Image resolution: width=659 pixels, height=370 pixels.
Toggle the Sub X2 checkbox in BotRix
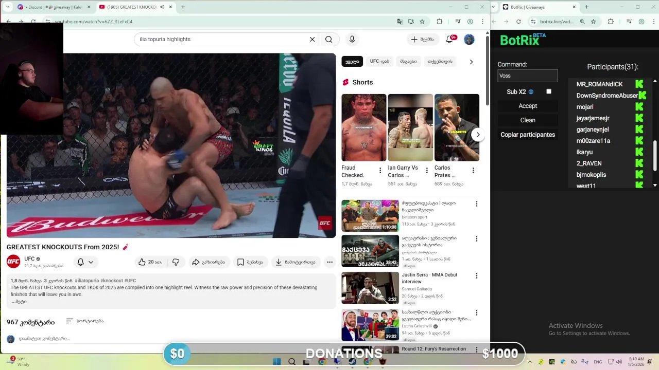pos(549,91)
